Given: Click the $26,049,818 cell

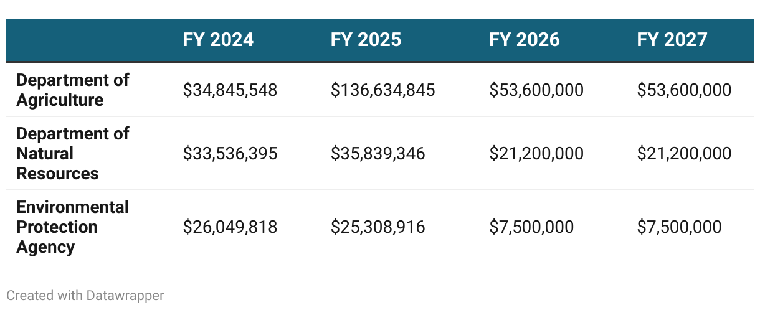Looking at the screenshot, I should (230, 227).
